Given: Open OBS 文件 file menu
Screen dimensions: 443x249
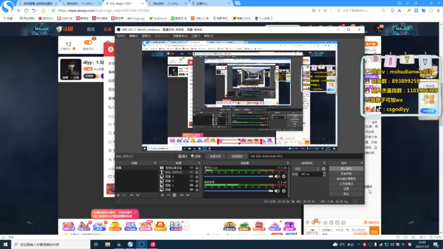Looking at the screenshot, I should pyautogui.click(x=121, y=36).
